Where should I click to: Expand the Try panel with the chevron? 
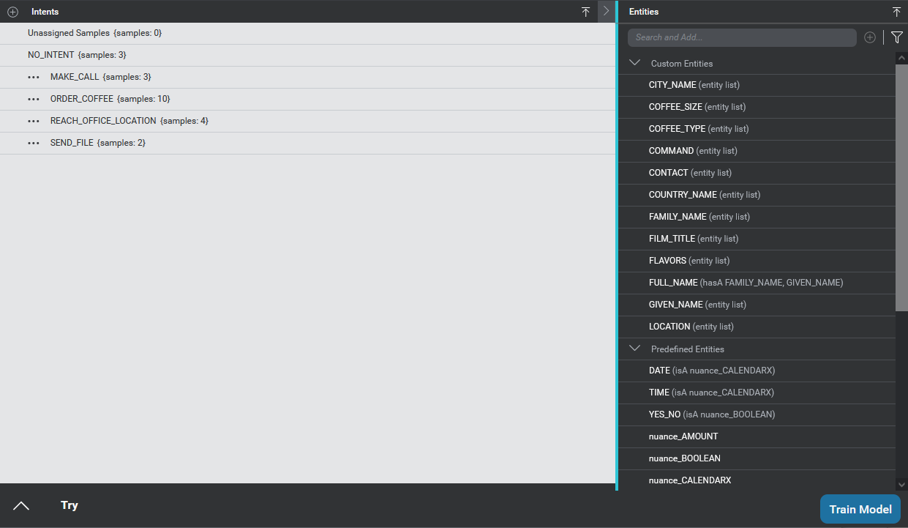[x=21, y=505]
